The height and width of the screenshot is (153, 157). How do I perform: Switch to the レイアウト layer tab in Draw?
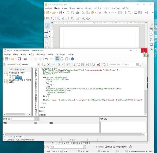pyautogui.click(x=67, y=143)
